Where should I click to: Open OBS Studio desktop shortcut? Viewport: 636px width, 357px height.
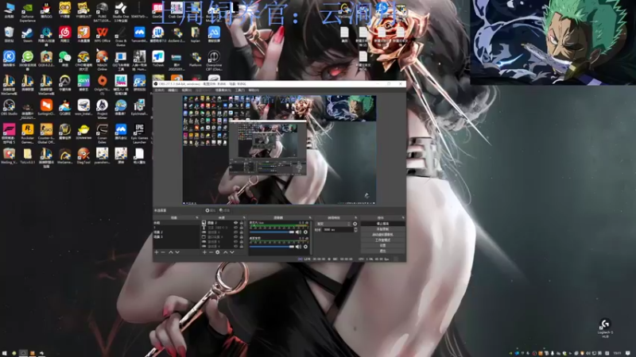tap(9, 108)
